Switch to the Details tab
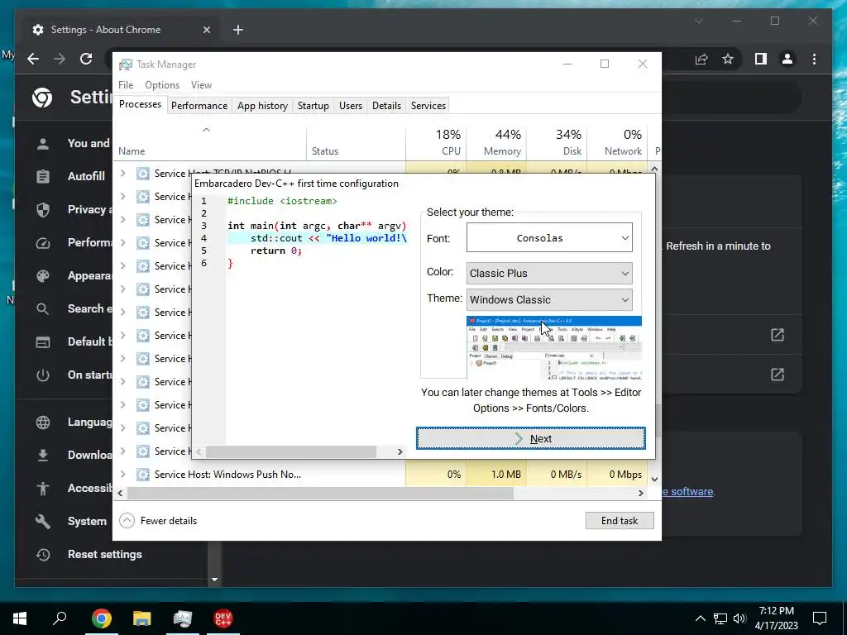The image size is (847, 635). click(387, 106)
